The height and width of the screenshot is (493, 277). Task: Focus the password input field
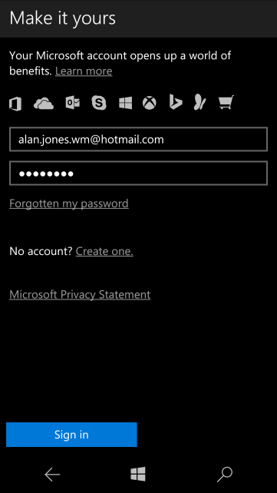tap(138, 174)
